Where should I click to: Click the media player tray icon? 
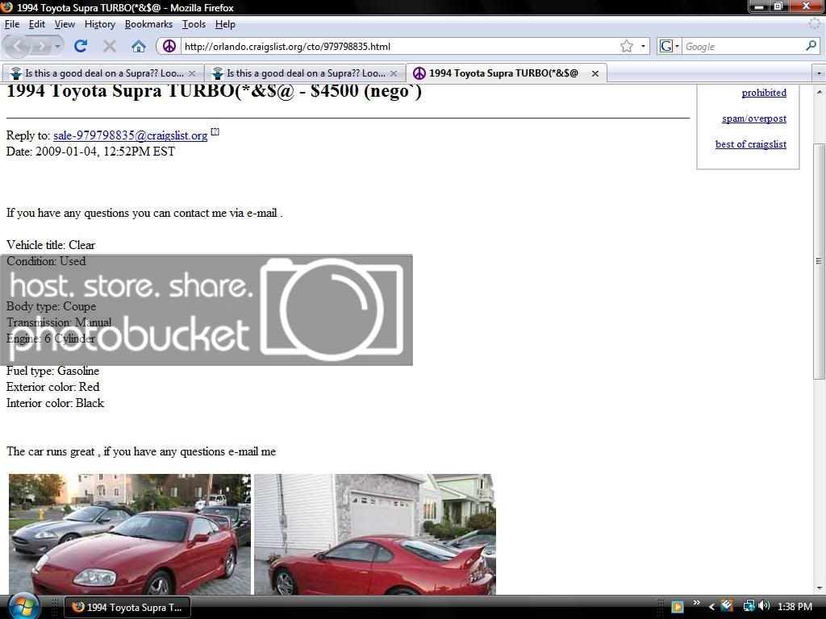coord(678,607)
